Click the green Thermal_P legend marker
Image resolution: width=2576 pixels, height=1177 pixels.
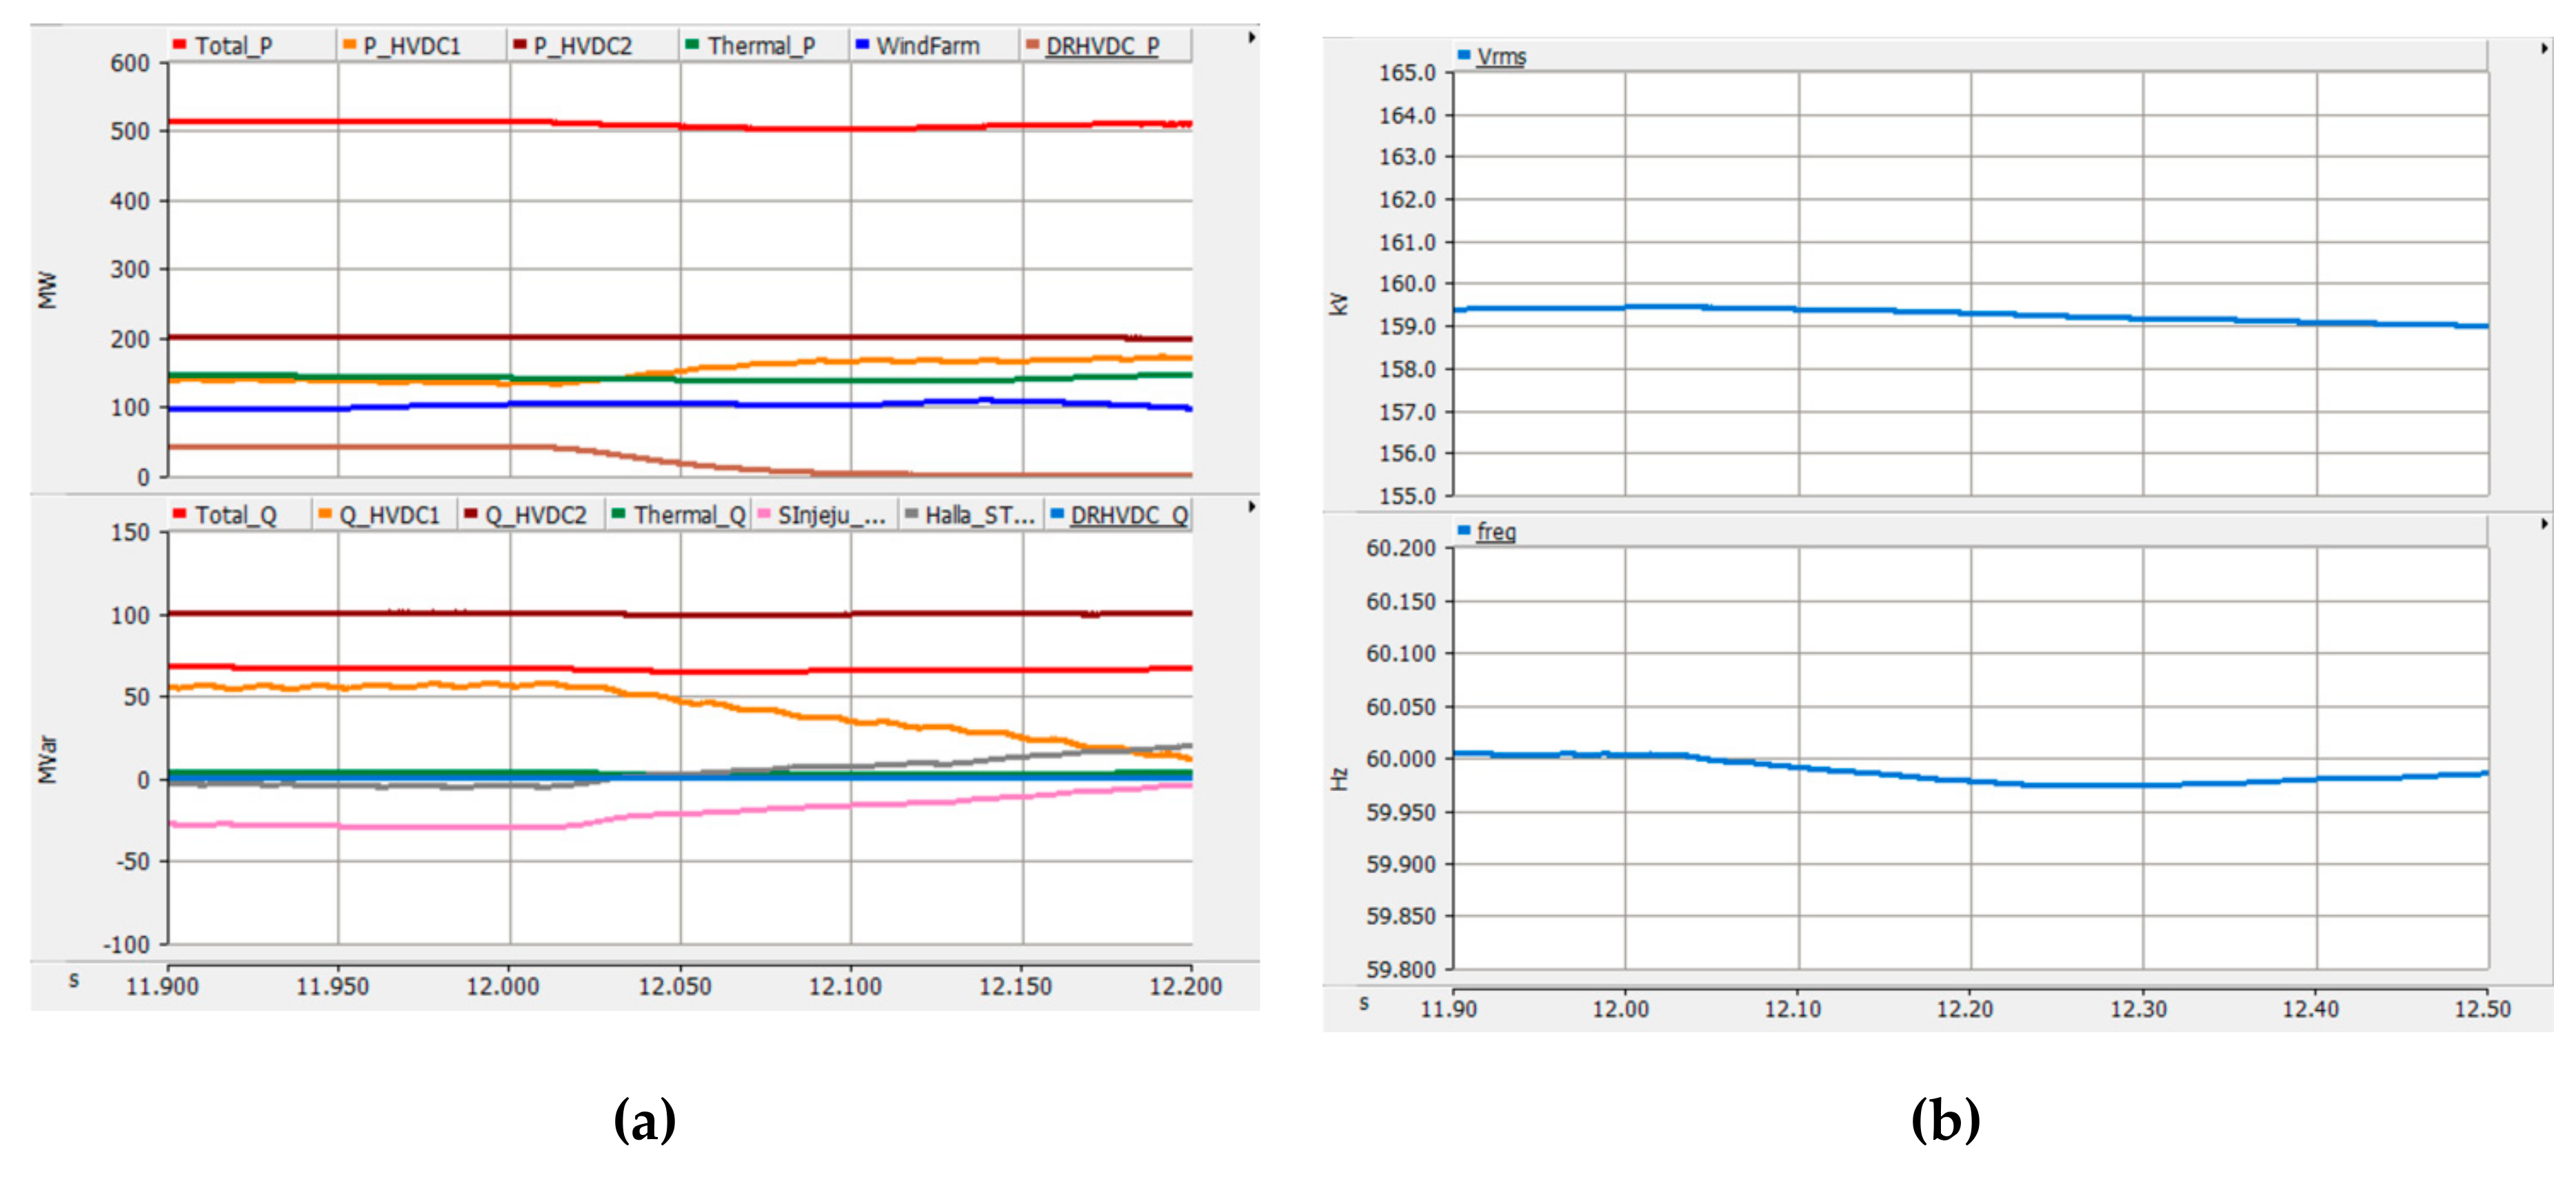point(691,44)
